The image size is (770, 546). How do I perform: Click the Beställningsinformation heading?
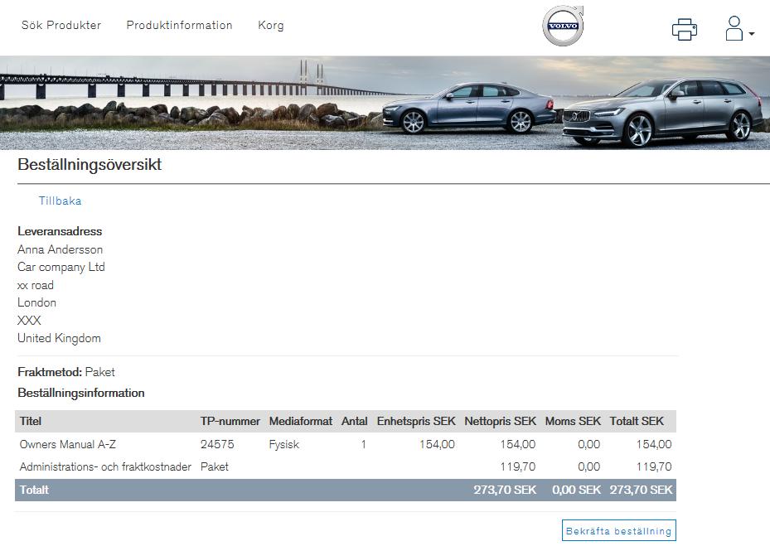pyautogui.click(x=81, y=393)
